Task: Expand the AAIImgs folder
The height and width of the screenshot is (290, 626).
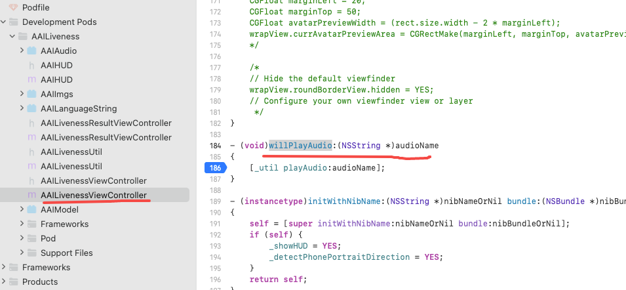Action: coord(22,94)
